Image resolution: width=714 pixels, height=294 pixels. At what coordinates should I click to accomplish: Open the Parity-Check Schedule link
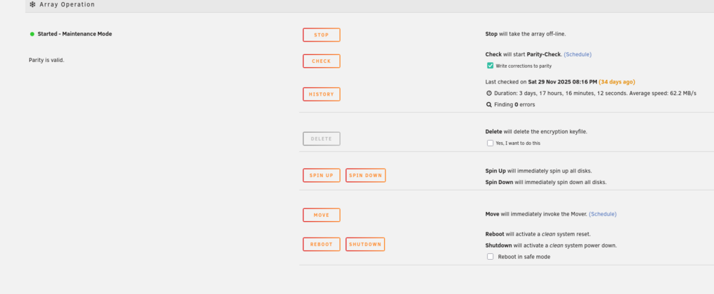(x=578, y=54)
